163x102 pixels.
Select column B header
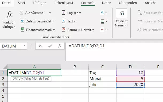pos(75,67)
